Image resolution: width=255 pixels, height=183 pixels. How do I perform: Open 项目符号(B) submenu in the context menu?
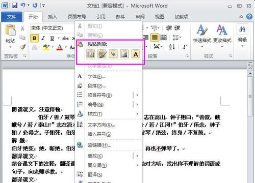point(109,95)
